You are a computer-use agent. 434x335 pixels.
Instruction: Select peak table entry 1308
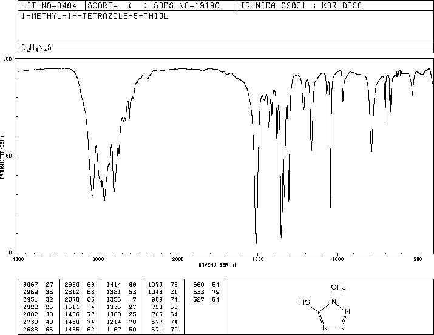pos(114,314)
